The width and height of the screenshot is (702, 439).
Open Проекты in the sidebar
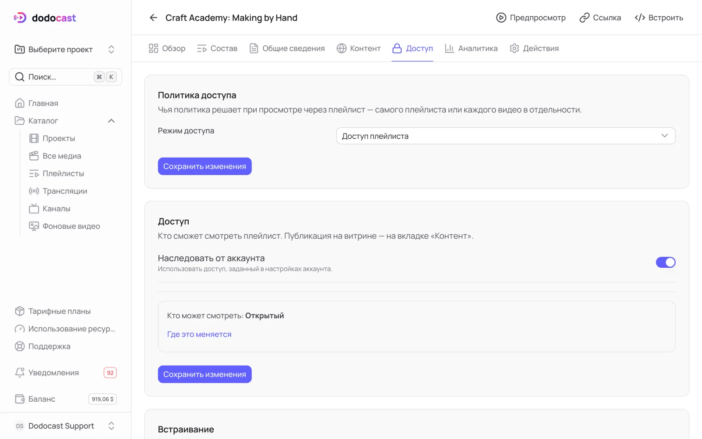point(59,138)
